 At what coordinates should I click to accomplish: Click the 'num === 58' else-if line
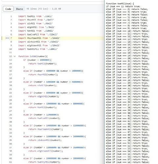click(128, 162)
